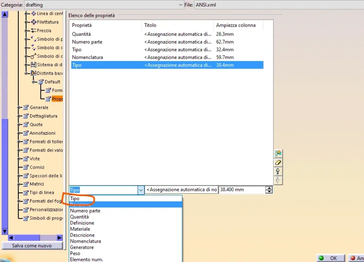This screenshot has height=262, width=364.
Task: Select the highlighted Propr tree item
Action: click(x=57, y=99)
